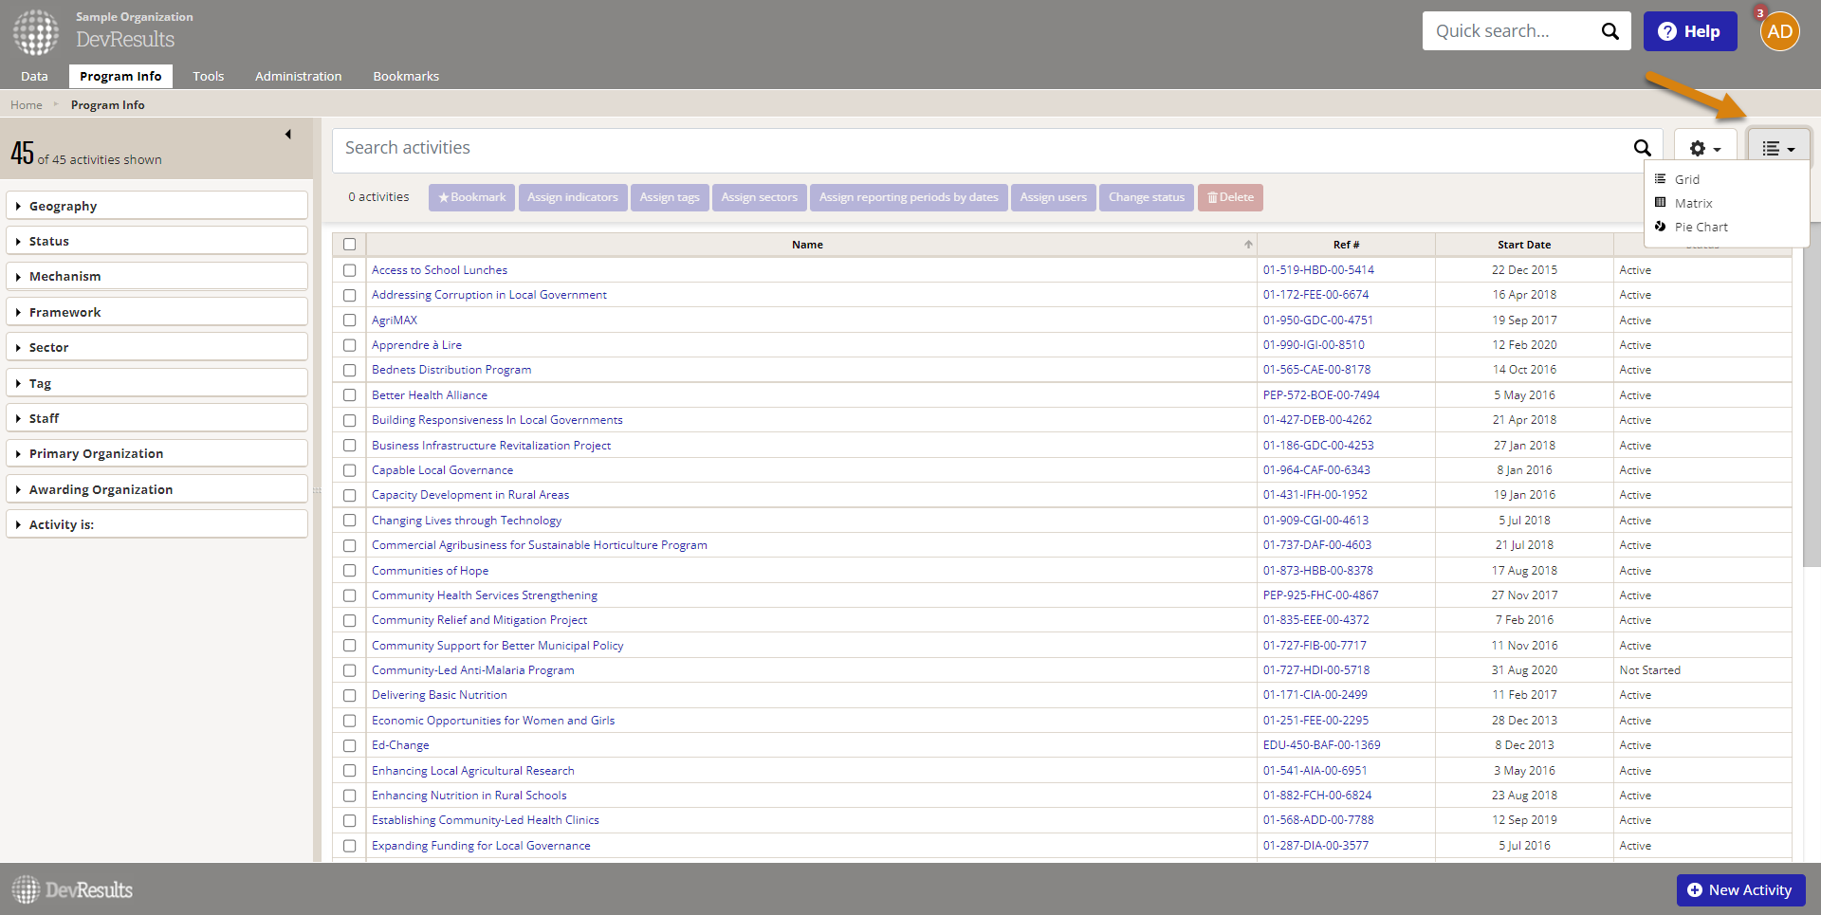Click the Bookmark bulk action button
Image resolution: width=1821 pixels, height=915 pixels.
click(x=471, y=197)
